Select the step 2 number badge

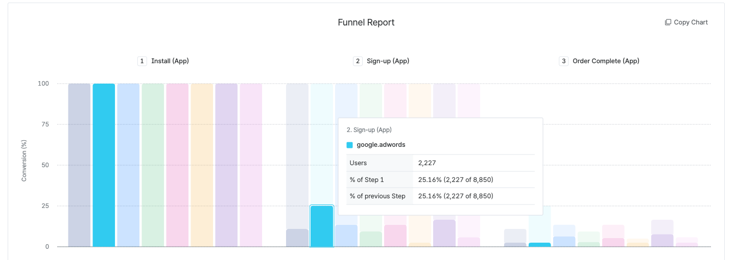(358, 61)
